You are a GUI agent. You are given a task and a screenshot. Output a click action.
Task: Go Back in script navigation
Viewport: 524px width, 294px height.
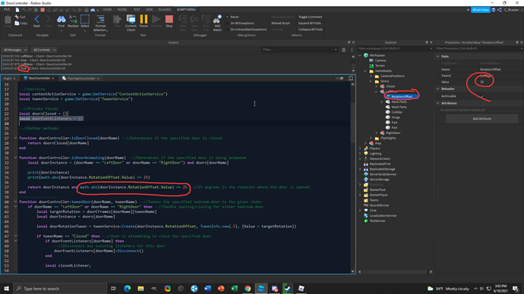click(36, 21)
